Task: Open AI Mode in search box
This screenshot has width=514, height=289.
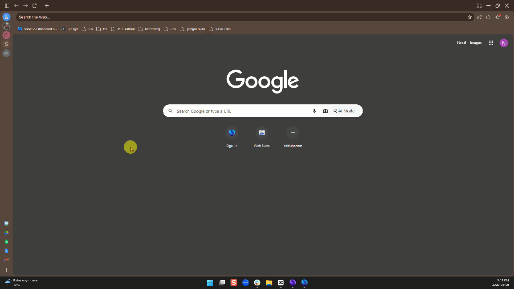Action: click(344, 111)
